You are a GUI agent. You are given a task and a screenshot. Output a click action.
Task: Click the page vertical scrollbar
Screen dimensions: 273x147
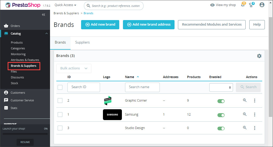pyautogui.click(x=270, y=67)
